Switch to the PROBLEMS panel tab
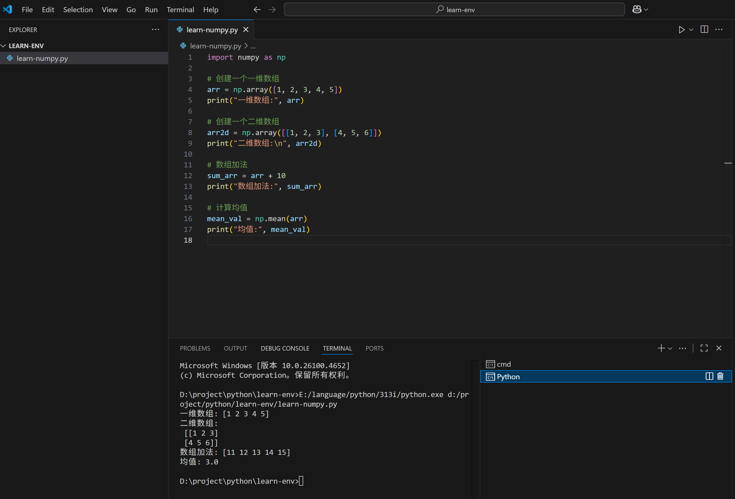This screenshot has width=735, height=499. (x=195, y=348)
